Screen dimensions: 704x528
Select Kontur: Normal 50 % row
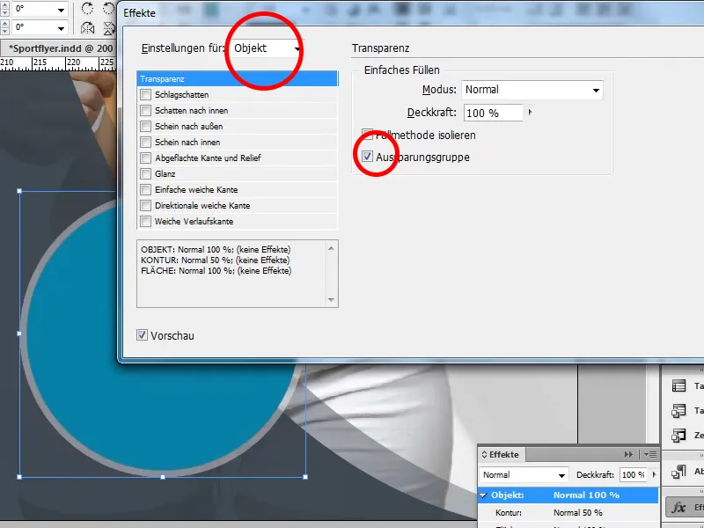(x=568, y=512)
